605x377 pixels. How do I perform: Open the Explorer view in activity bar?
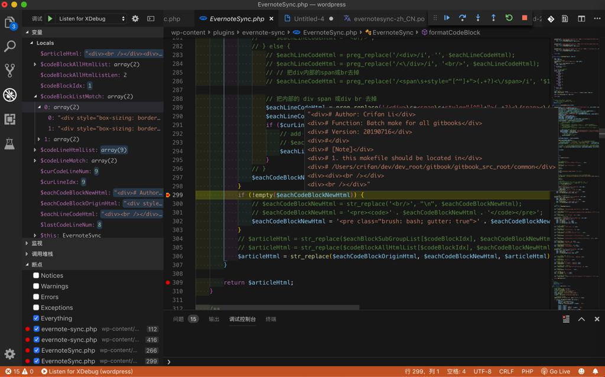click(10, 23)
